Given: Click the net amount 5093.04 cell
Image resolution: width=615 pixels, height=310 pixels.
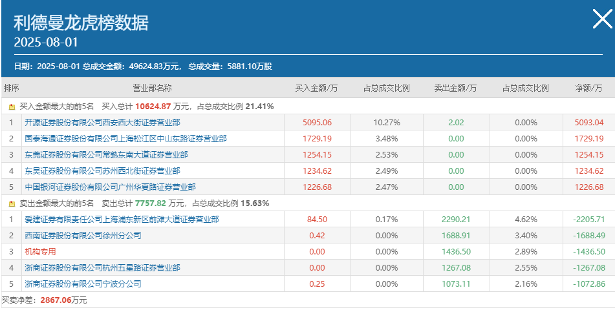Looking at the screenshot, I should (589, 122).
